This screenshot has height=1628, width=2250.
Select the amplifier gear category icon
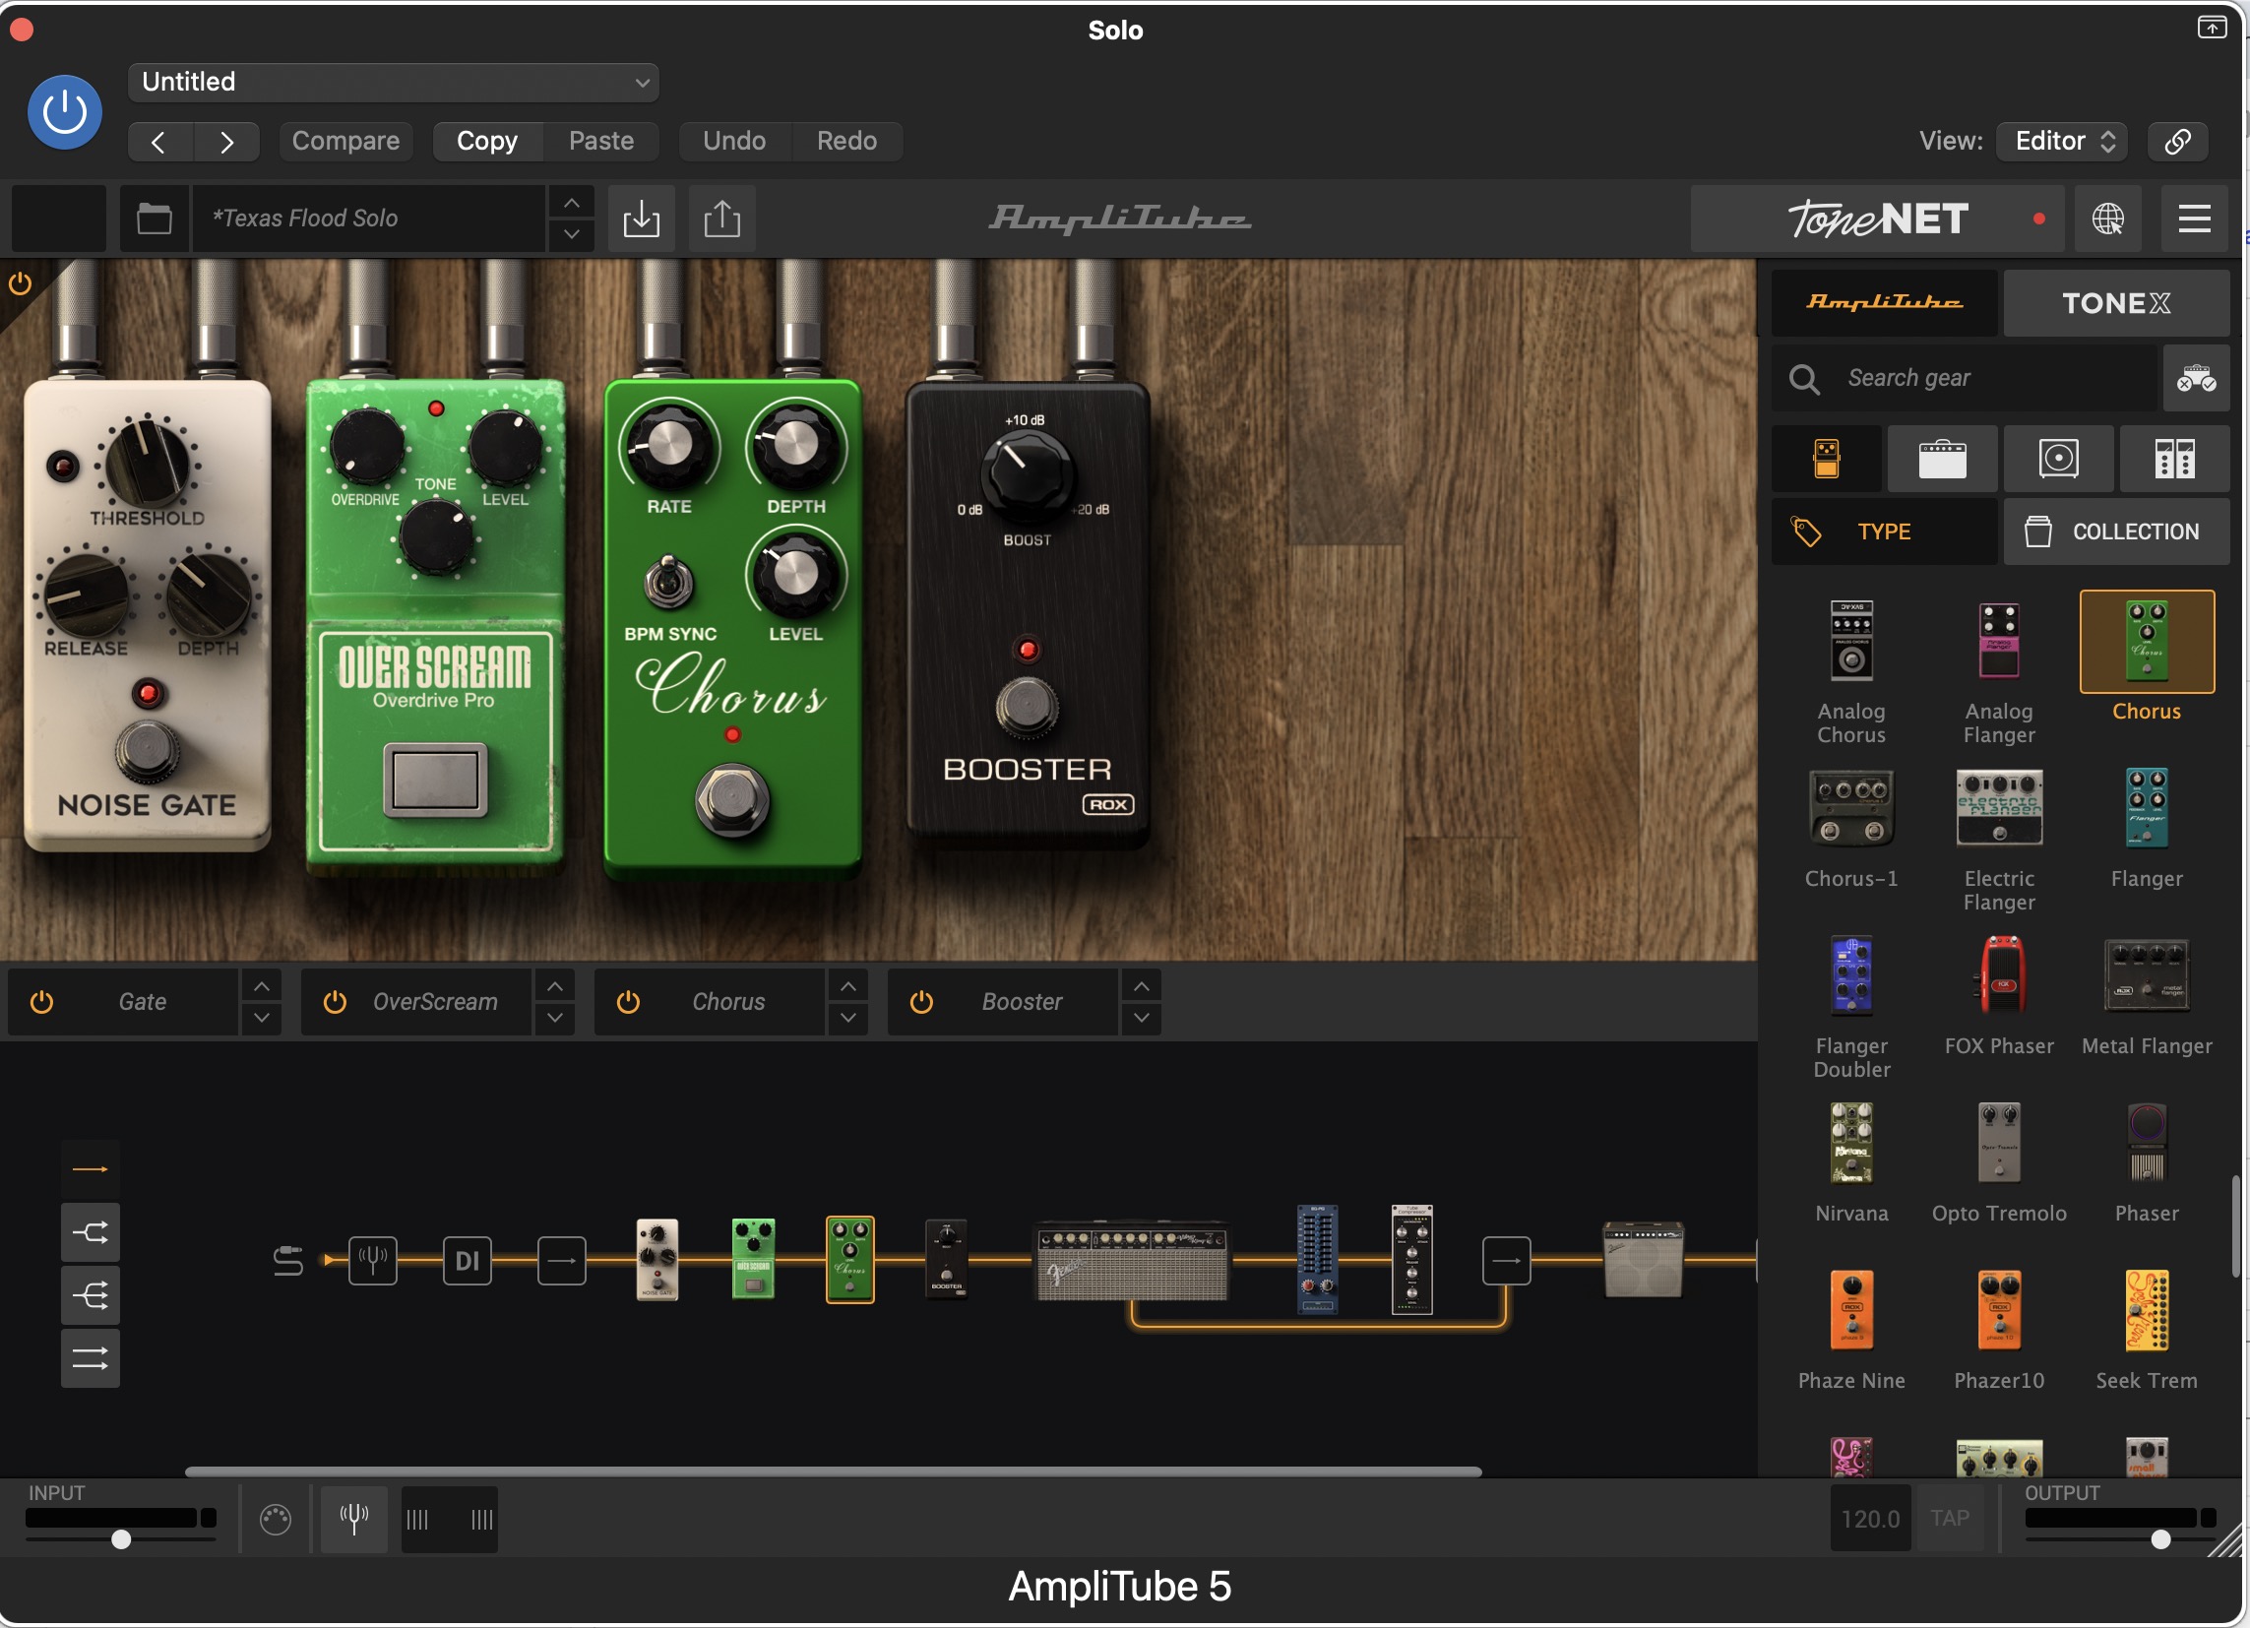tap(1943, 459)
